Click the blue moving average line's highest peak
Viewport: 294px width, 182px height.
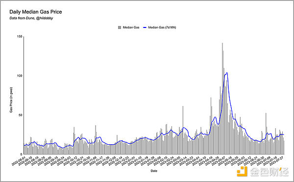point(227,73)
